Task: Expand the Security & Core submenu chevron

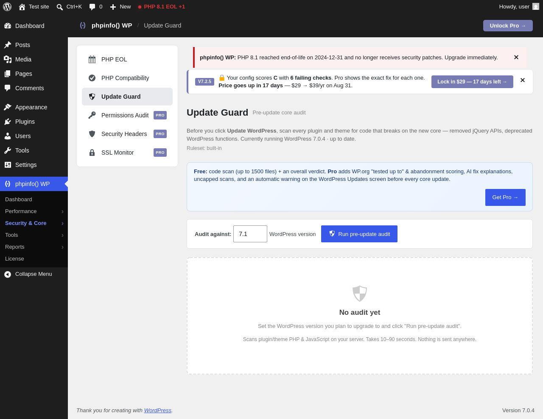Action: [62, 223]
